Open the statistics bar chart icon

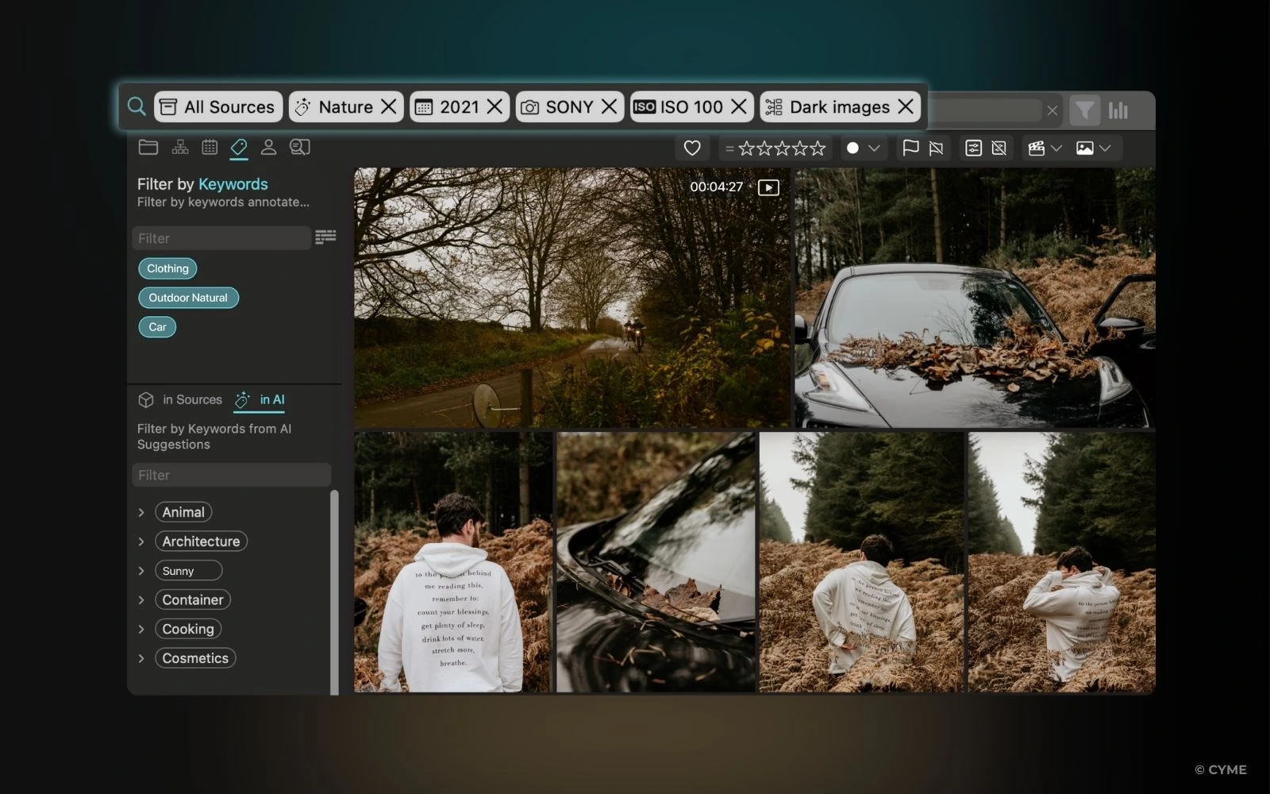click(1118, 110)
